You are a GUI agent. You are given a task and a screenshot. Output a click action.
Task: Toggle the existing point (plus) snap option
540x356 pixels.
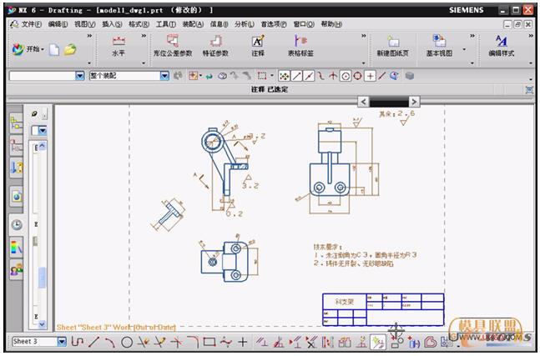tap(370, 76)
